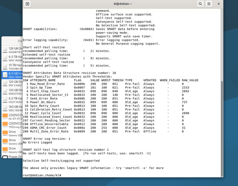Click the third Generic USB Drive icon

point(5,150)
